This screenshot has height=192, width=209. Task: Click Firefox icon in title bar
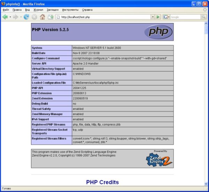point(3,4)
